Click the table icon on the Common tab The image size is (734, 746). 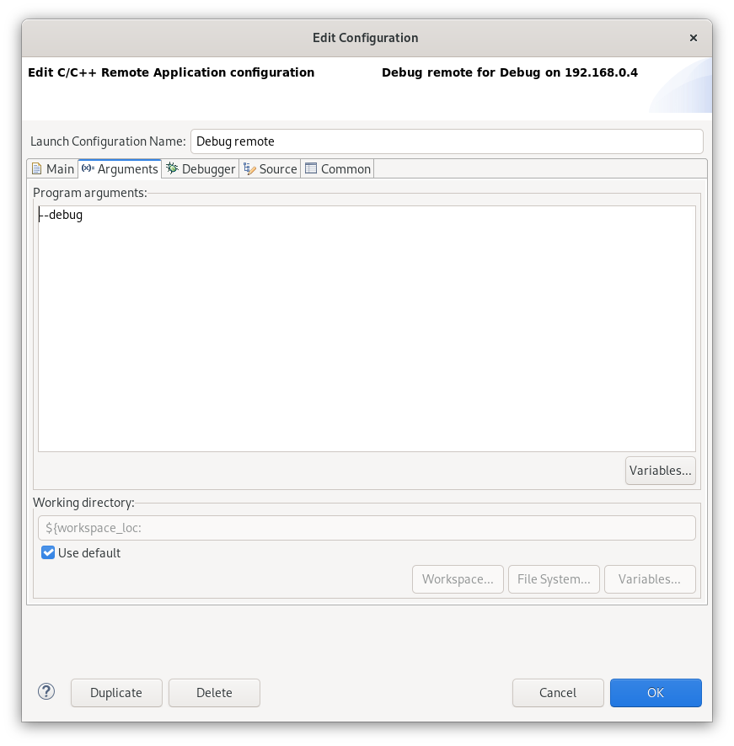coord(311,168)
